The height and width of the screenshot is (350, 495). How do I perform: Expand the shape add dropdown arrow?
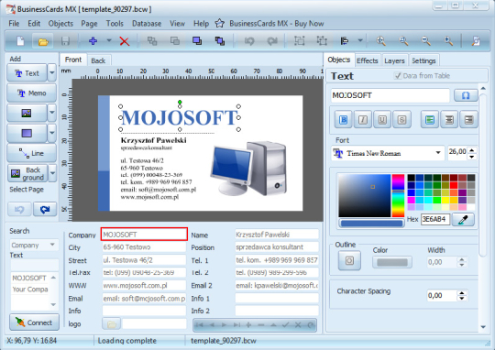[51, 133]
